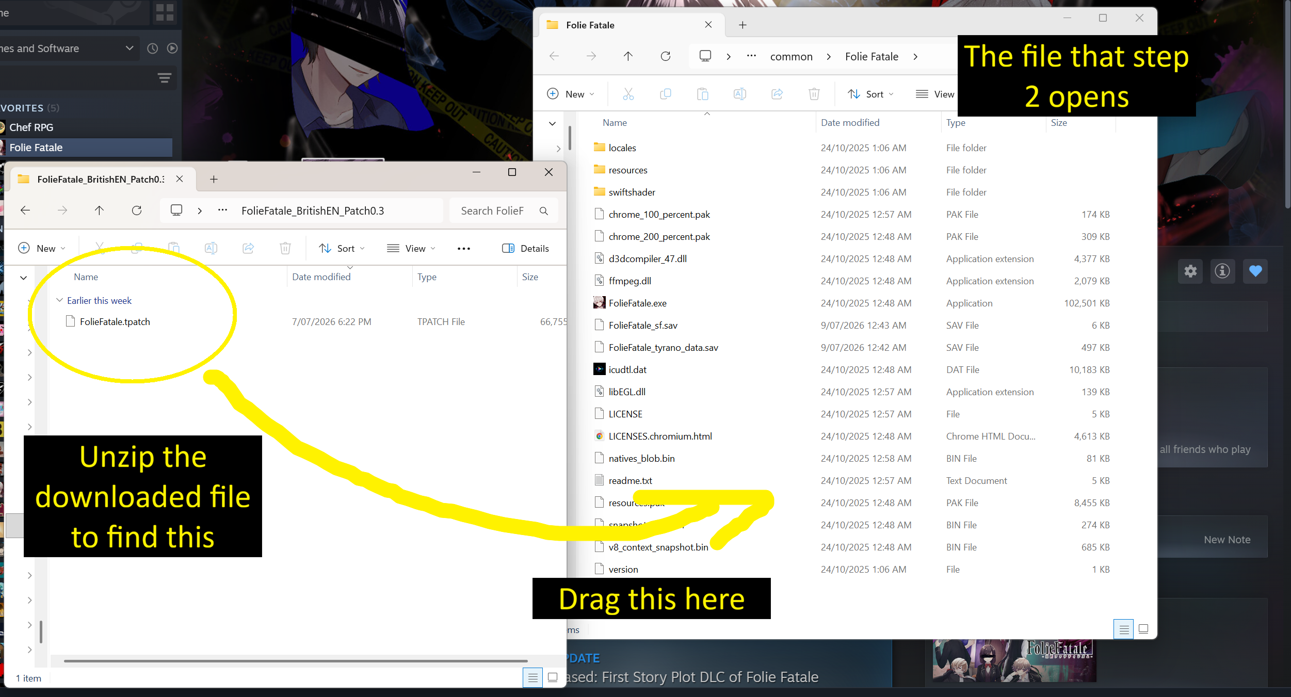Viewport: 1291px width, 697px height.
Task: Refresh the Folie Fatale folder view
Action: tap(666, 56)
